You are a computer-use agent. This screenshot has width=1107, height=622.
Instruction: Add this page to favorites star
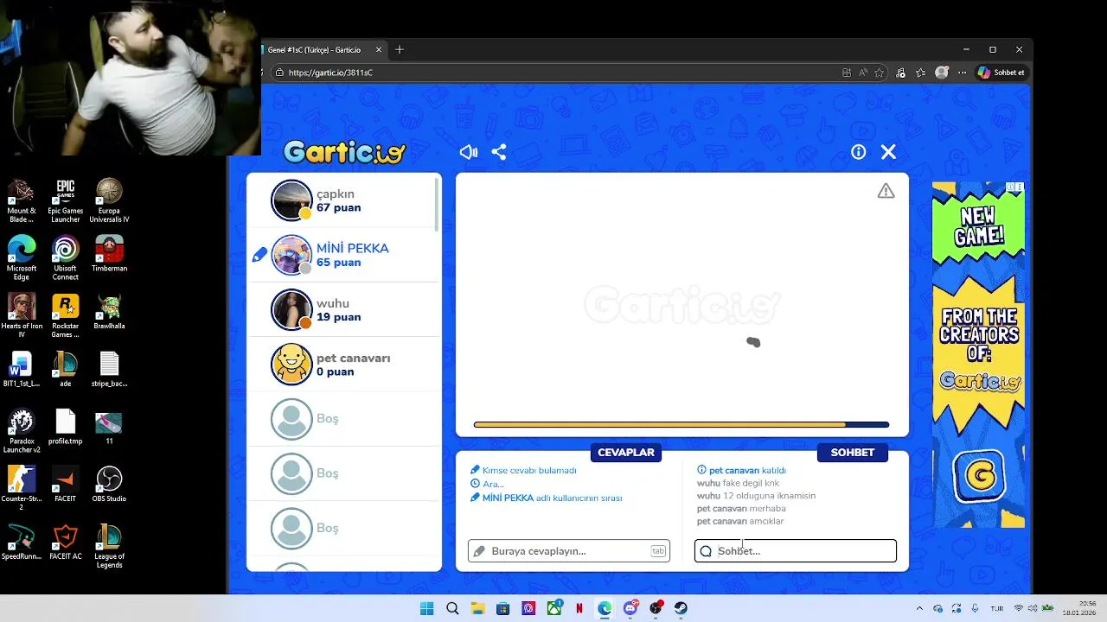880,73
